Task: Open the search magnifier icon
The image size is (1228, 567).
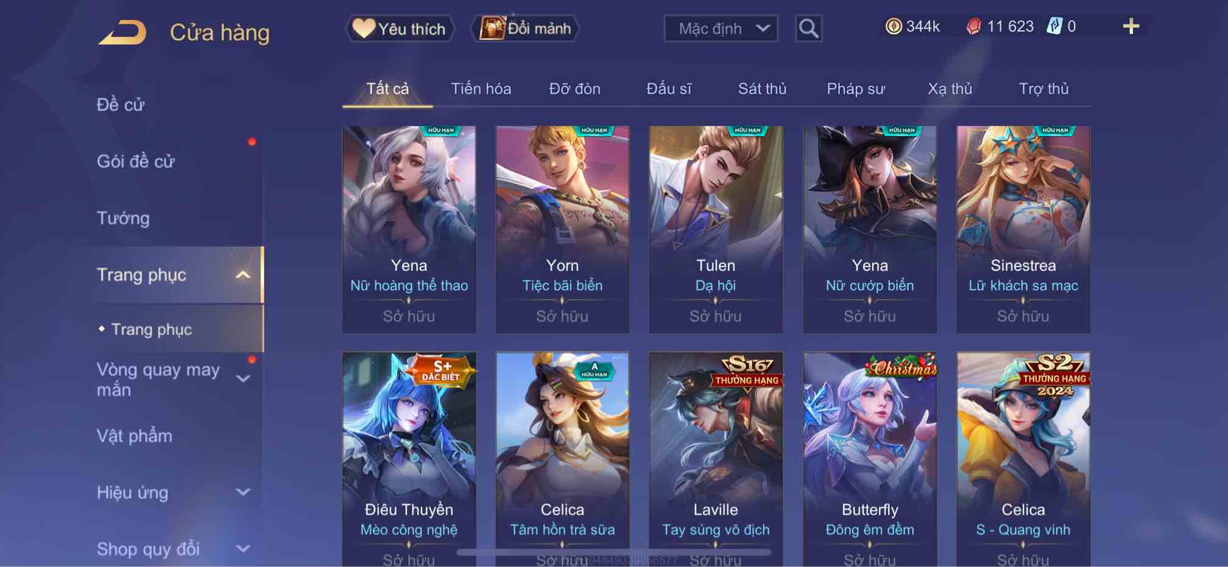Action: [808, 29]
